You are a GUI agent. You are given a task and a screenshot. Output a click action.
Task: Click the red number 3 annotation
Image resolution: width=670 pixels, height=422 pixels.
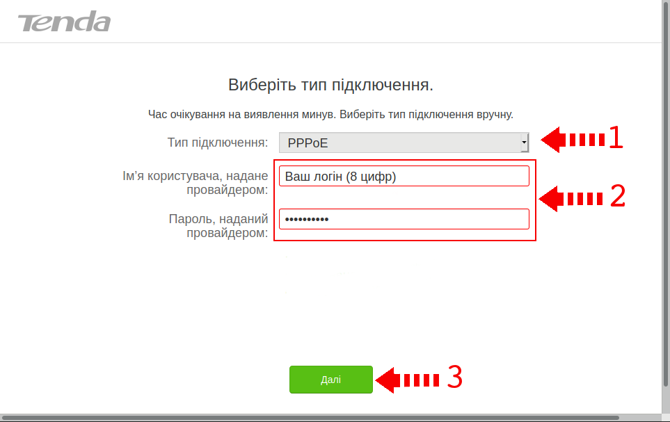tap(454, 378)
